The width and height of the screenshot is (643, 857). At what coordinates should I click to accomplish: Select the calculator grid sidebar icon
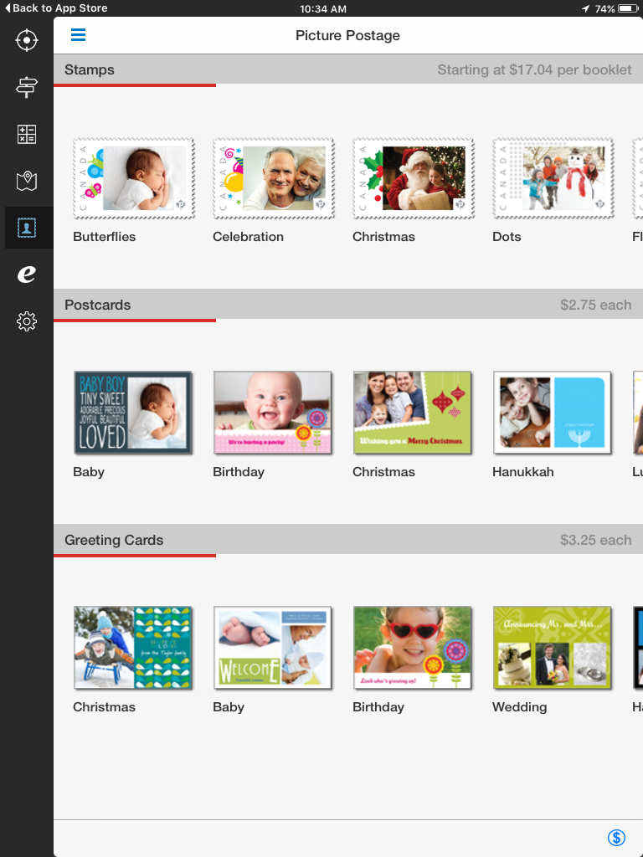pos(27,134)
